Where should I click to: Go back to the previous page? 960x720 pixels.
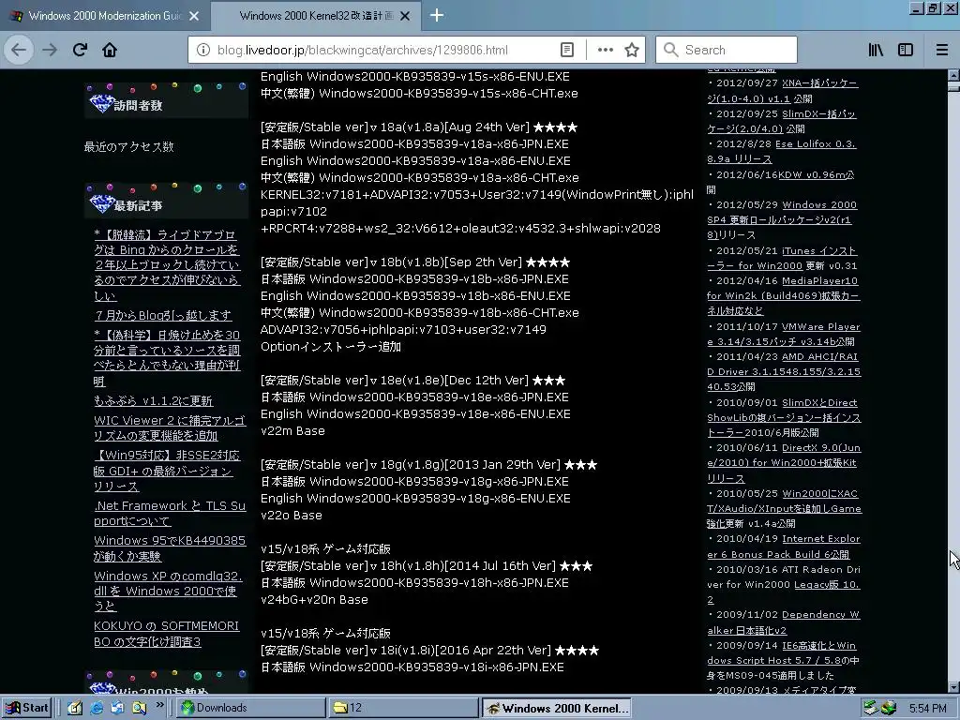19,50
